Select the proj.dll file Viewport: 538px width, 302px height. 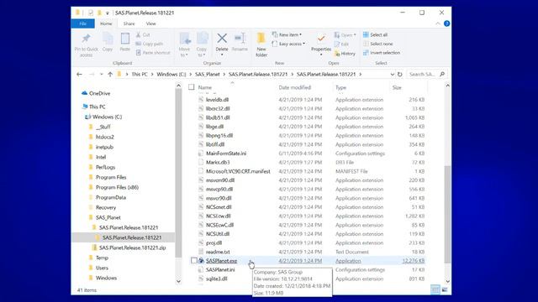[214, 243]
